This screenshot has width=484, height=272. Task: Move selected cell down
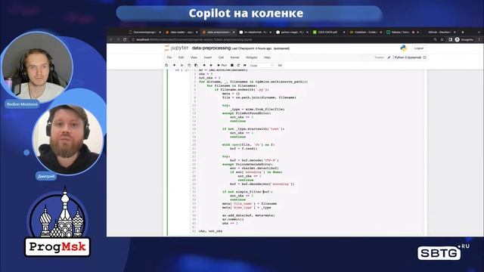coord(211,66)
